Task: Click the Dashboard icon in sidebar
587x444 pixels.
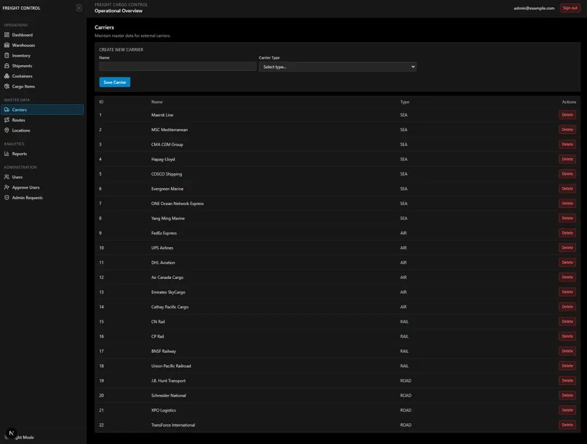Action: point(7,35)
